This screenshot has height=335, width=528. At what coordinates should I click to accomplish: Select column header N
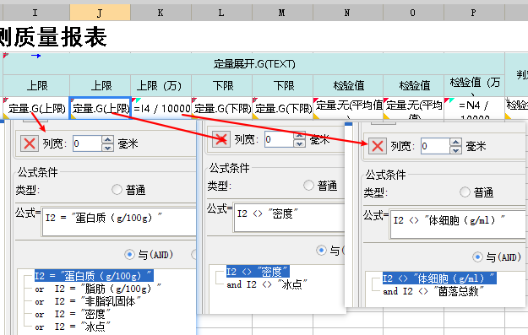[x=348, y=13]
